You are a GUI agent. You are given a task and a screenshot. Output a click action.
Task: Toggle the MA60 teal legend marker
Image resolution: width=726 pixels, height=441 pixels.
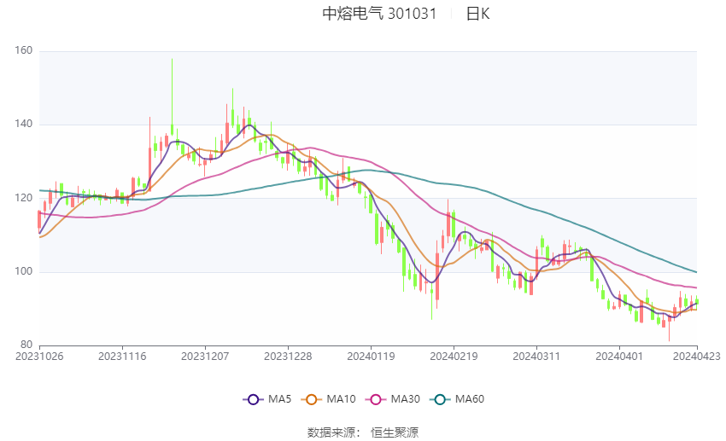(x=440, y=399)
